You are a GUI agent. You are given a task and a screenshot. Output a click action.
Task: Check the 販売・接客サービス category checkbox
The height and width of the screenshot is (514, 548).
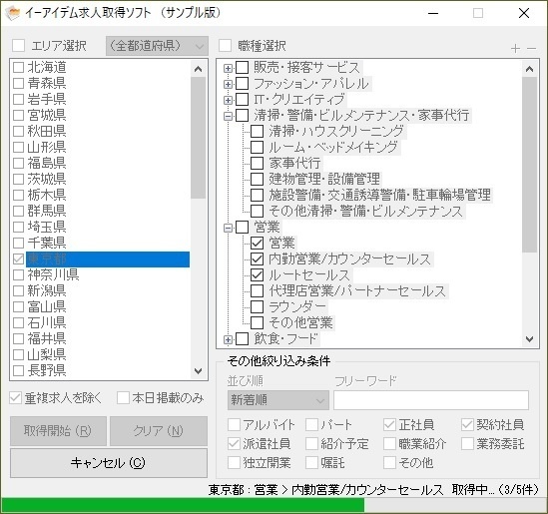[x=243, y=68]
